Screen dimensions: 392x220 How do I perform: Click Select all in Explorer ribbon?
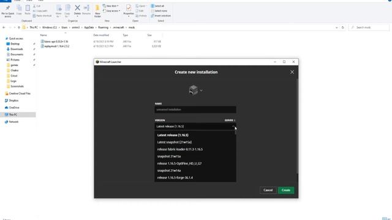click(157, 6)
